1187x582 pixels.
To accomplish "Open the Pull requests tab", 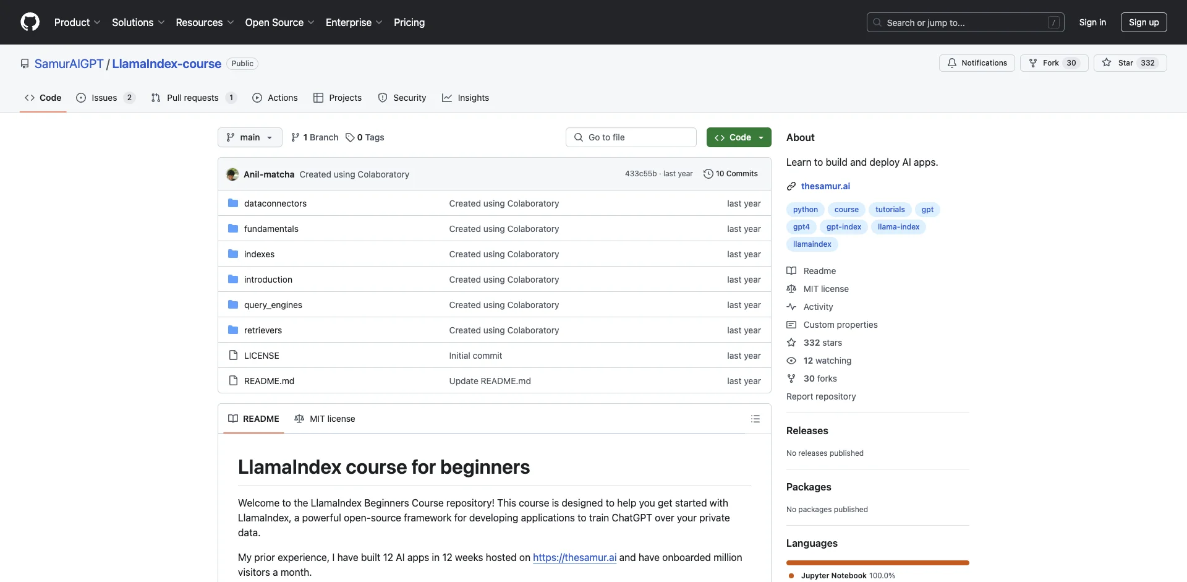I will (194, 98).
